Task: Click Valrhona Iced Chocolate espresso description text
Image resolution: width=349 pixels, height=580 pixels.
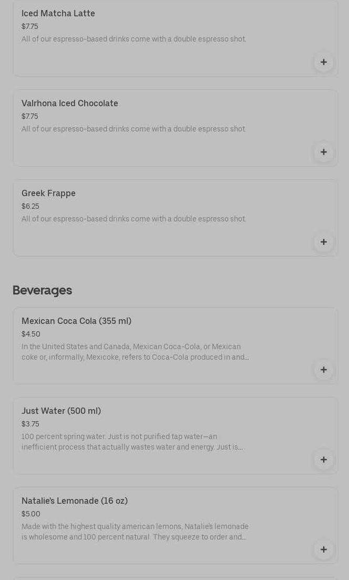Action: click(134, 129)
